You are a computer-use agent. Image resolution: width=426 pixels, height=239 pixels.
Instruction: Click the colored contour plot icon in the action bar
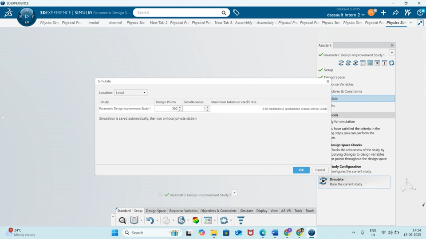pos(196,220)
